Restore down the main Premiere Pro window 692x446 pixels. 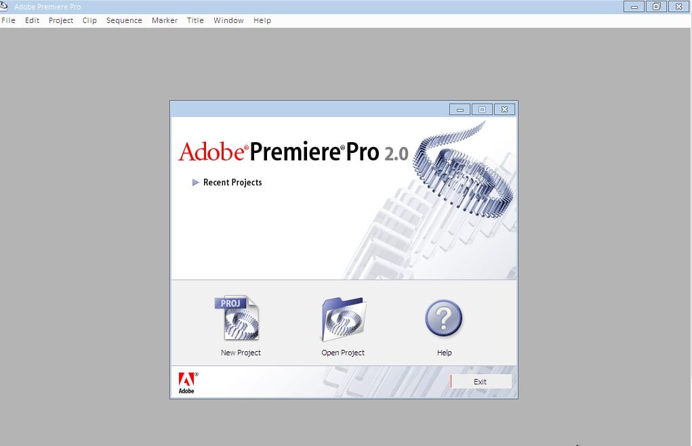[656, 7]
